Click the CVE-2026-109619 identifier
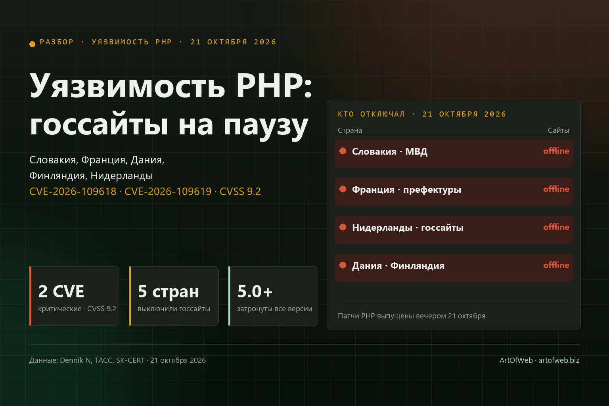This screenshot has height=406, width=609. [x=168, y=192]
